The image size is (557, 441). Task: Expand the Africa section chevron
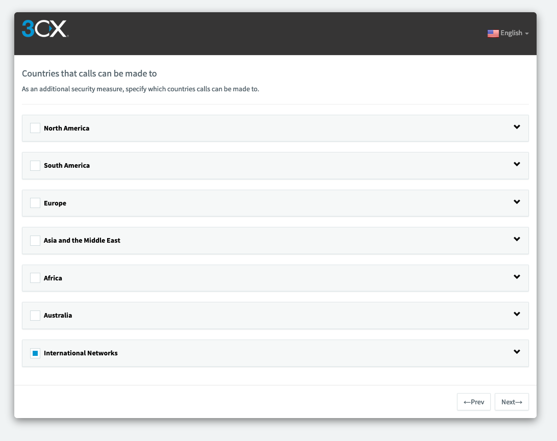[517, 277]
